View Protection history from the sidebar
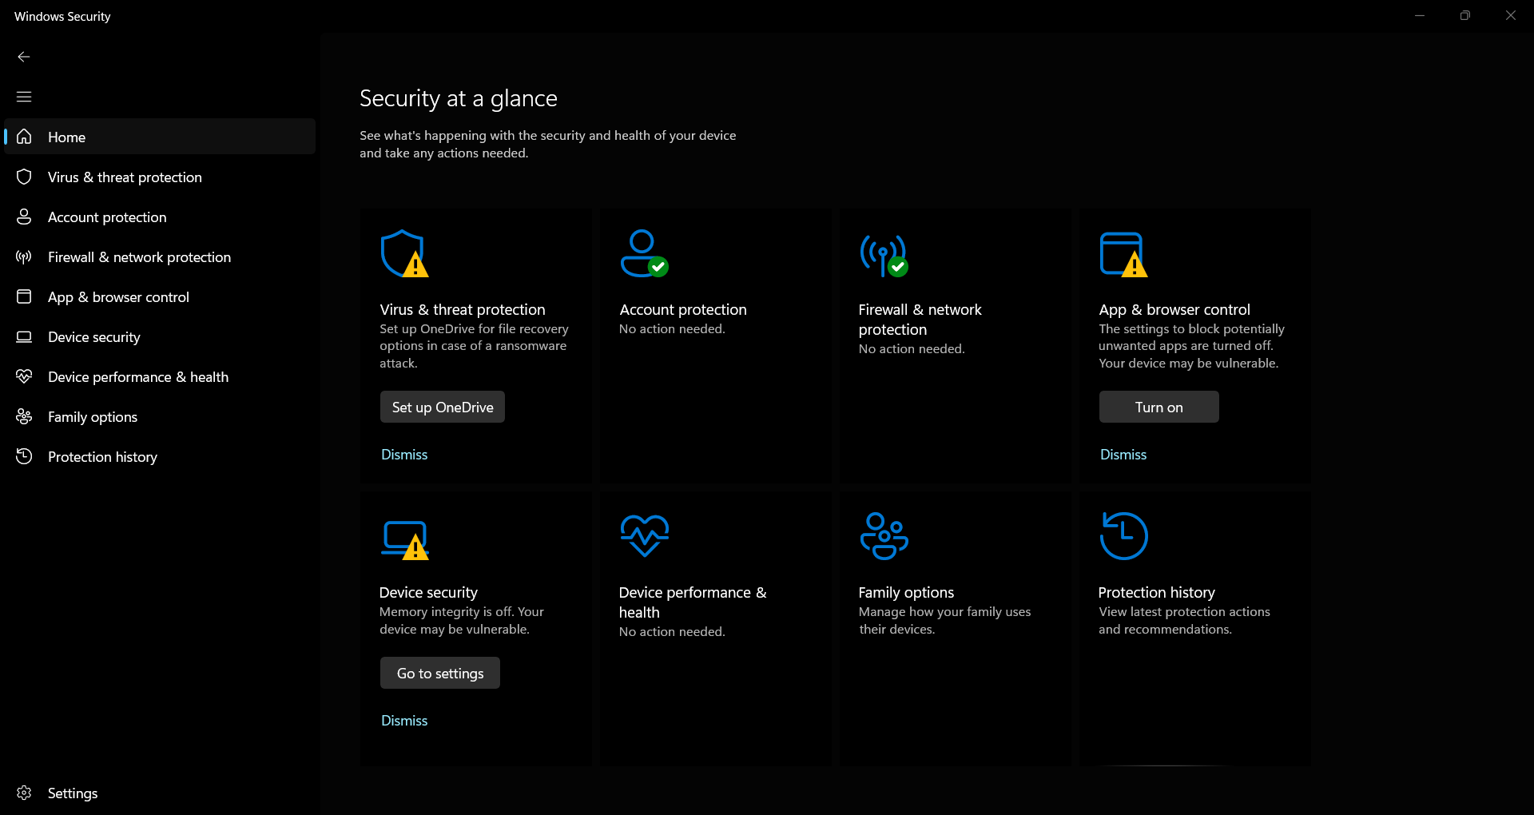This screenshot has height=815, width=1534. tap(160, 456)
